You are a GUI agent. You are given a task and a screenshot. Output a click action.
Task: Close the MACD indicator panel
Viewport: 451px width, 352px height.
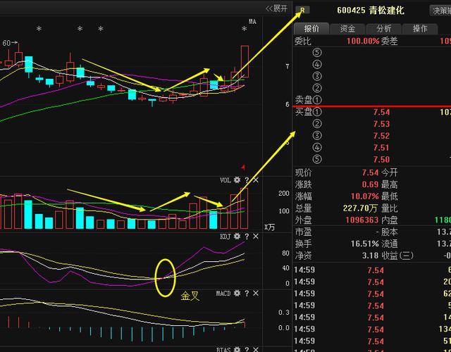256,293
